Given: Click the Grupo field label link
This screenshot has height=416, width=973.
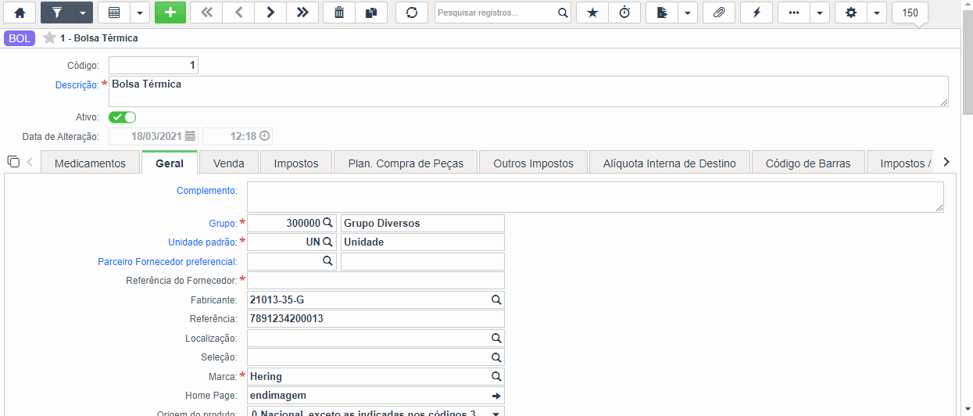Looking at the screenshot, I should point(223,224).
